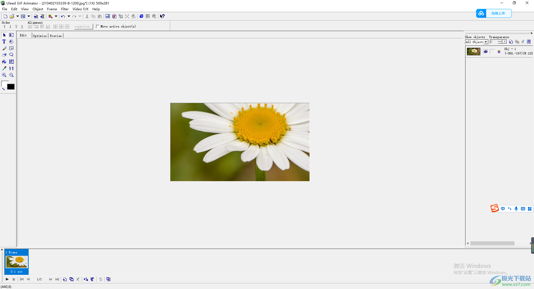Image resolution: width=534 pixels, height=289 pixels.
Task: Click the Zoom In magnifier tool
Action: (x=4, y=75)
